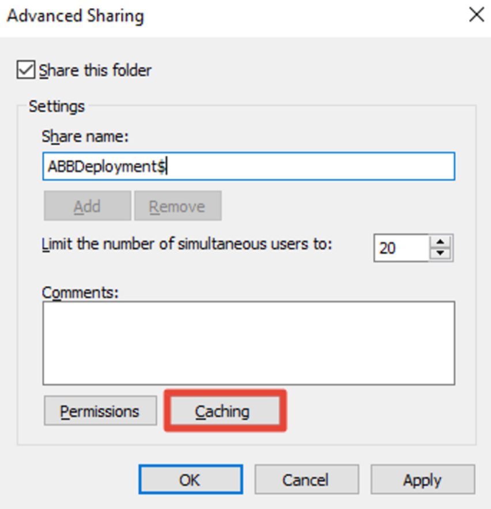Click the Comments label
This screenshot has height=509, width=491.
click(x=80, y=292)
